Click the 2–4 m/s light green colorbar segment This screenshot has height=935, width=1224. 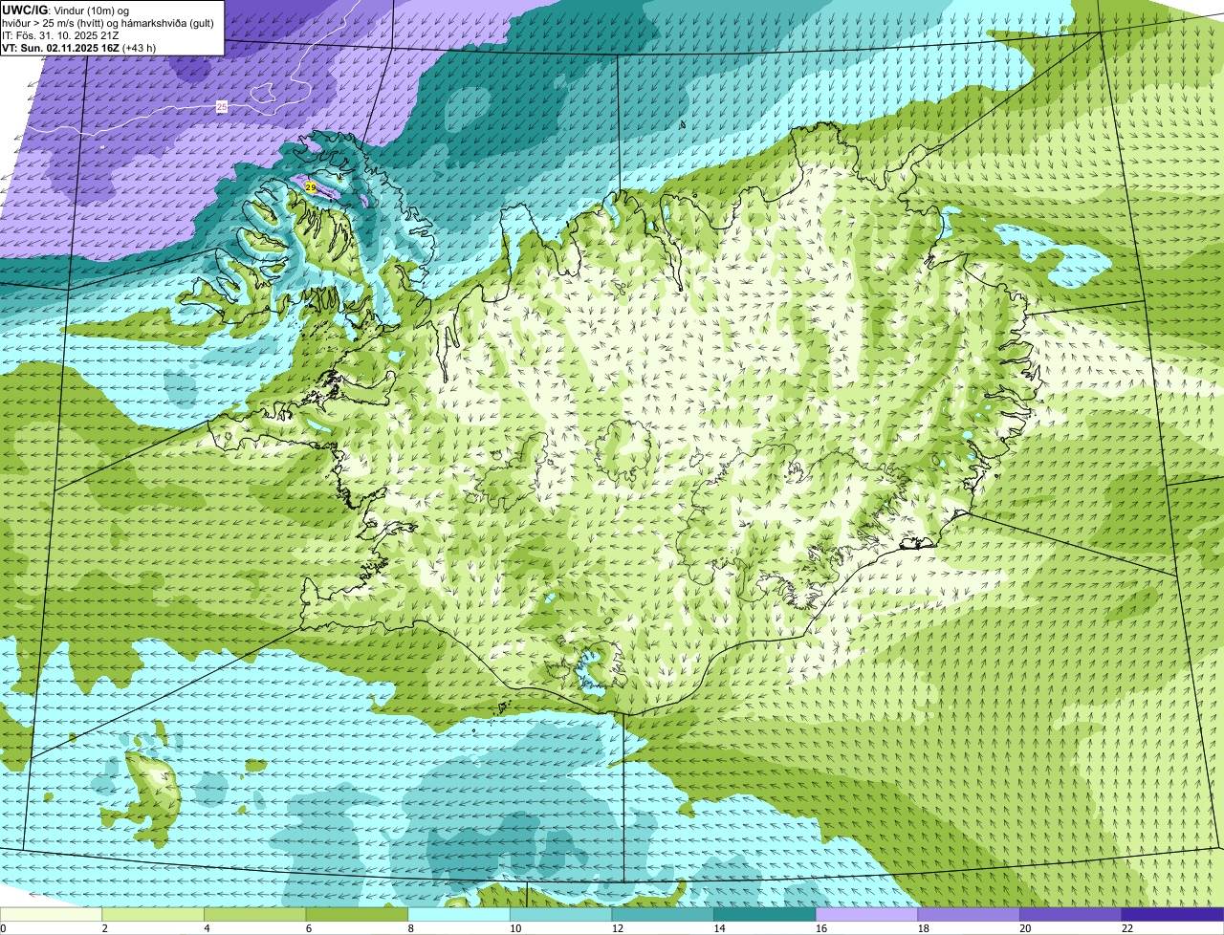point(153,914)
